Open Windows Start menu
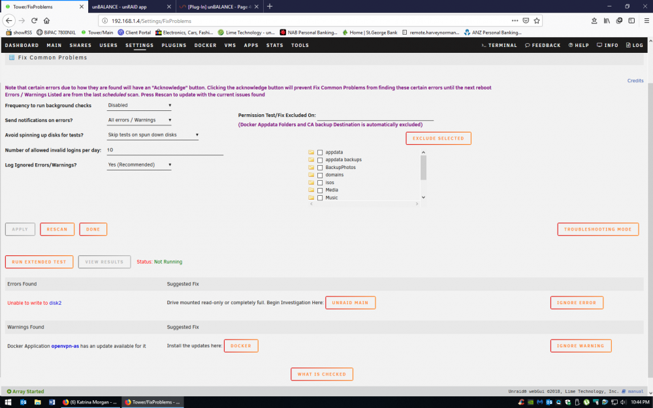 8,402
